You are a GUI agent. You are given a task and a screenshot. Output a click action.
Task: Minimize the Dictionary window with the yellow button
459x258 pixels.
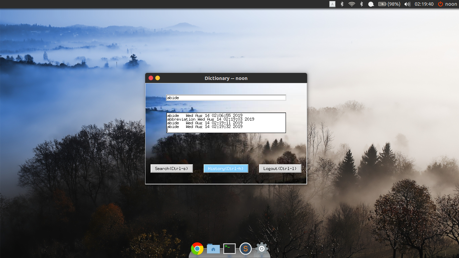point(158,78)
